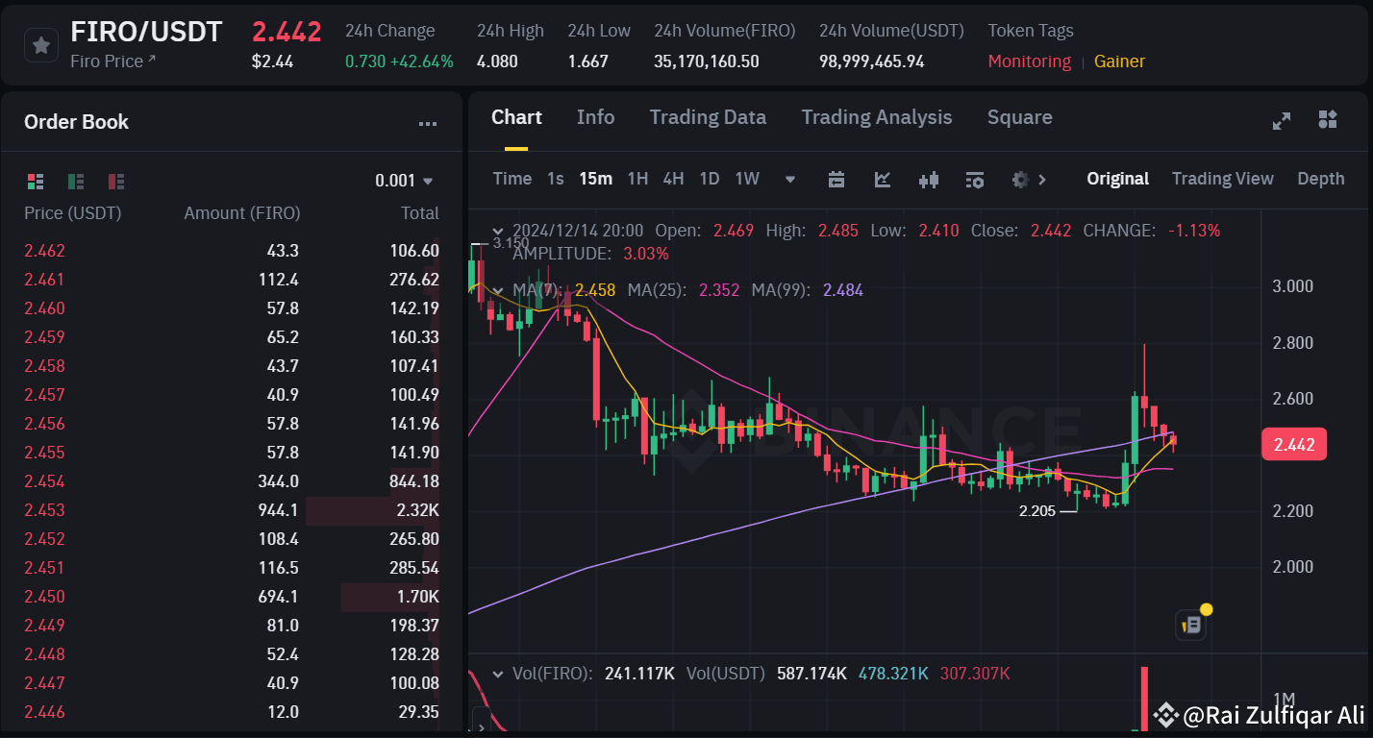Open the Firo Price link
The height and width of the screenshot is (738, 1373).
tap(112, 61)
